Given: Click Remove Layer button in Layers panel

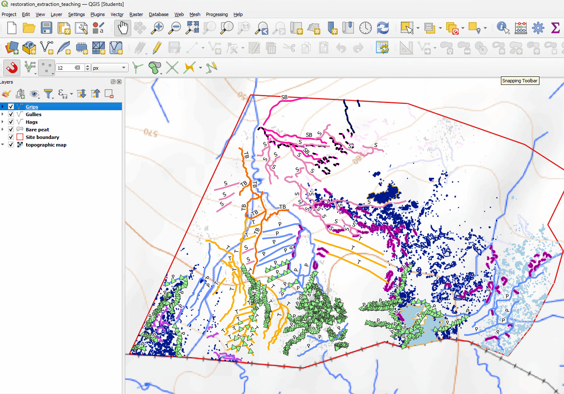Looking at the screenshot, I should tap(108, 94).
